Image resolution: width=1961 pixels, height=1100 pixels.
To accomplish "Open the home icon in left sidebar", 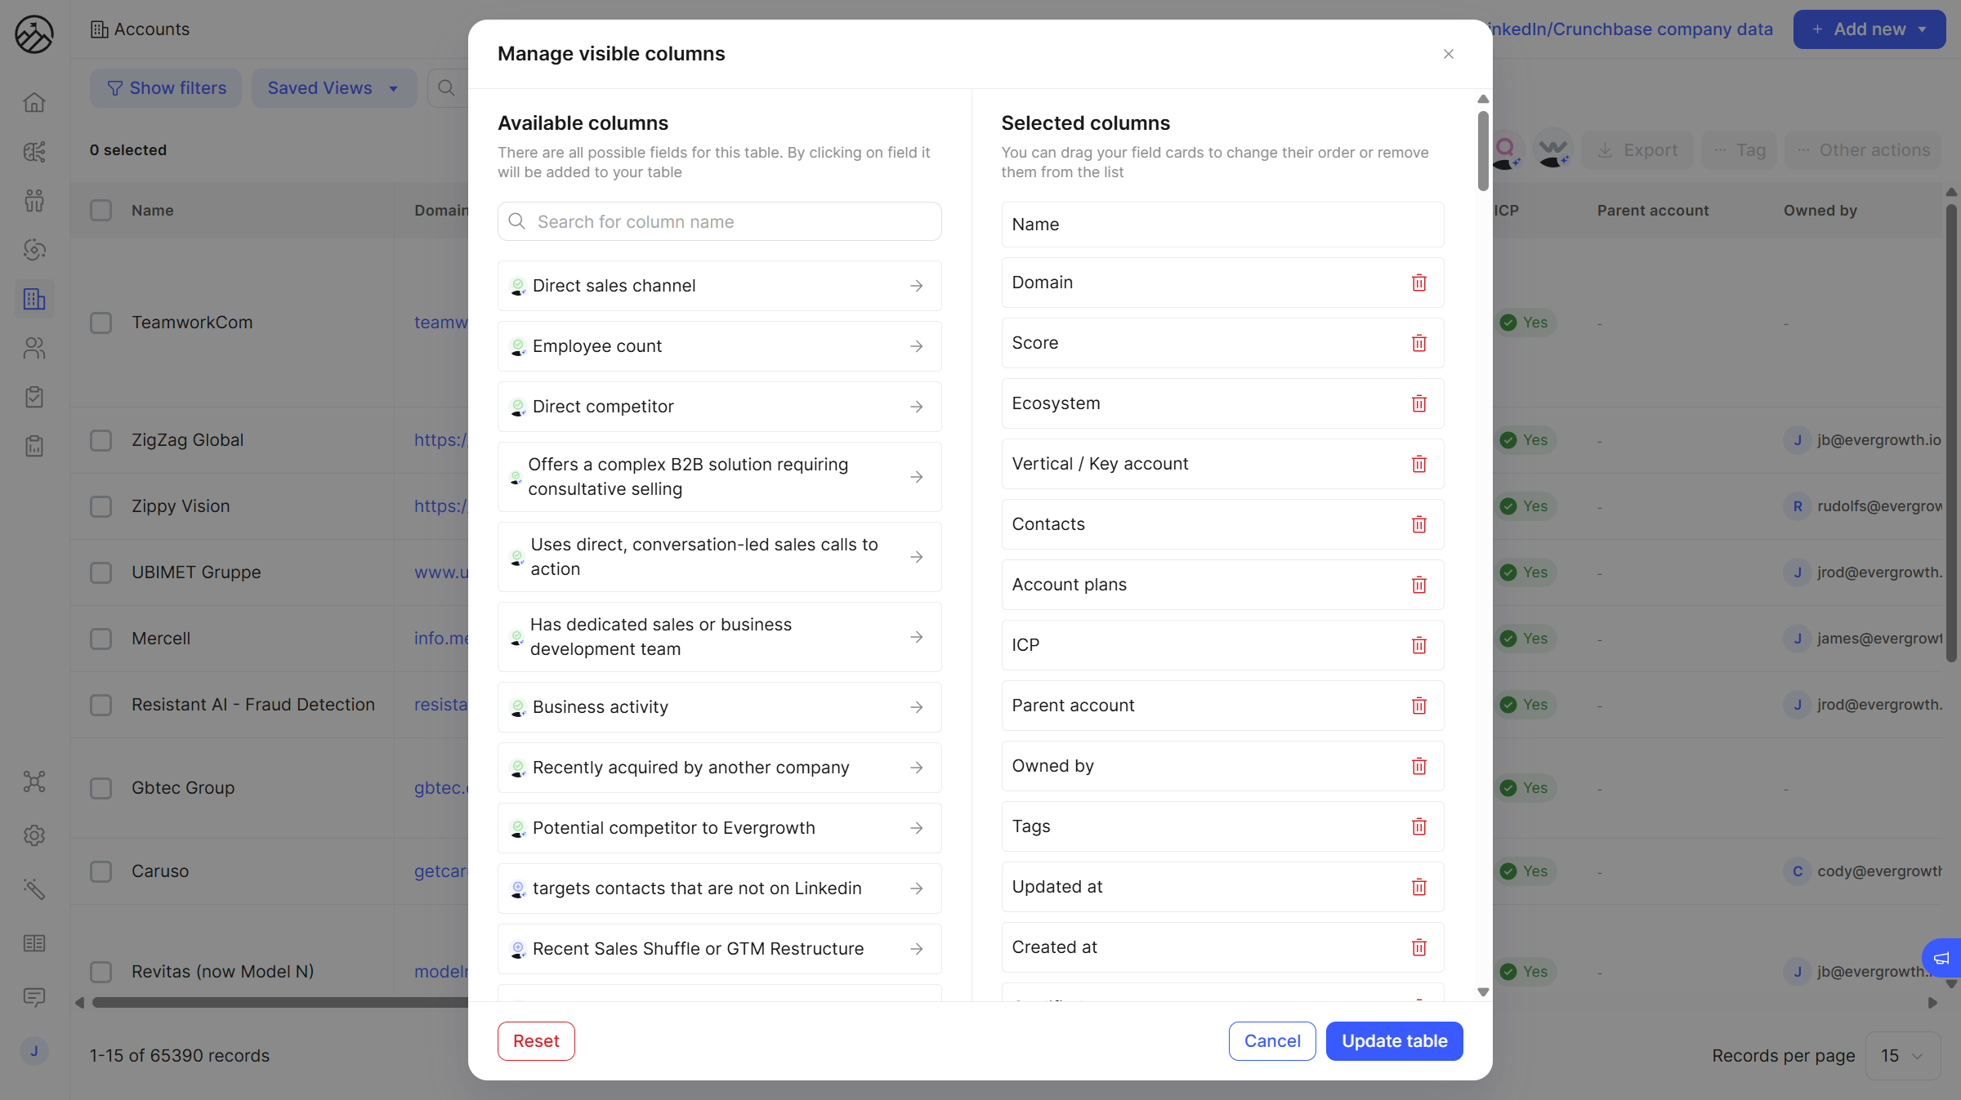I will click(x=34, y=103).
